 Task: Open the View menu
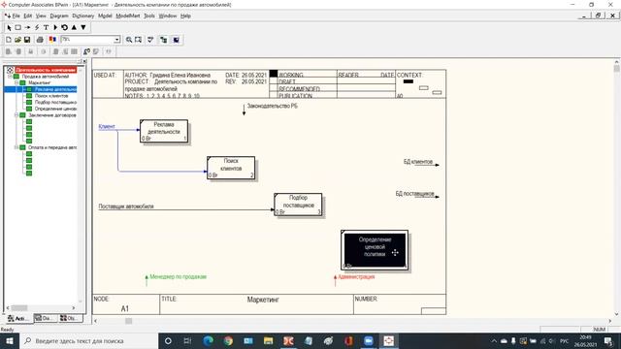(41, 16)
